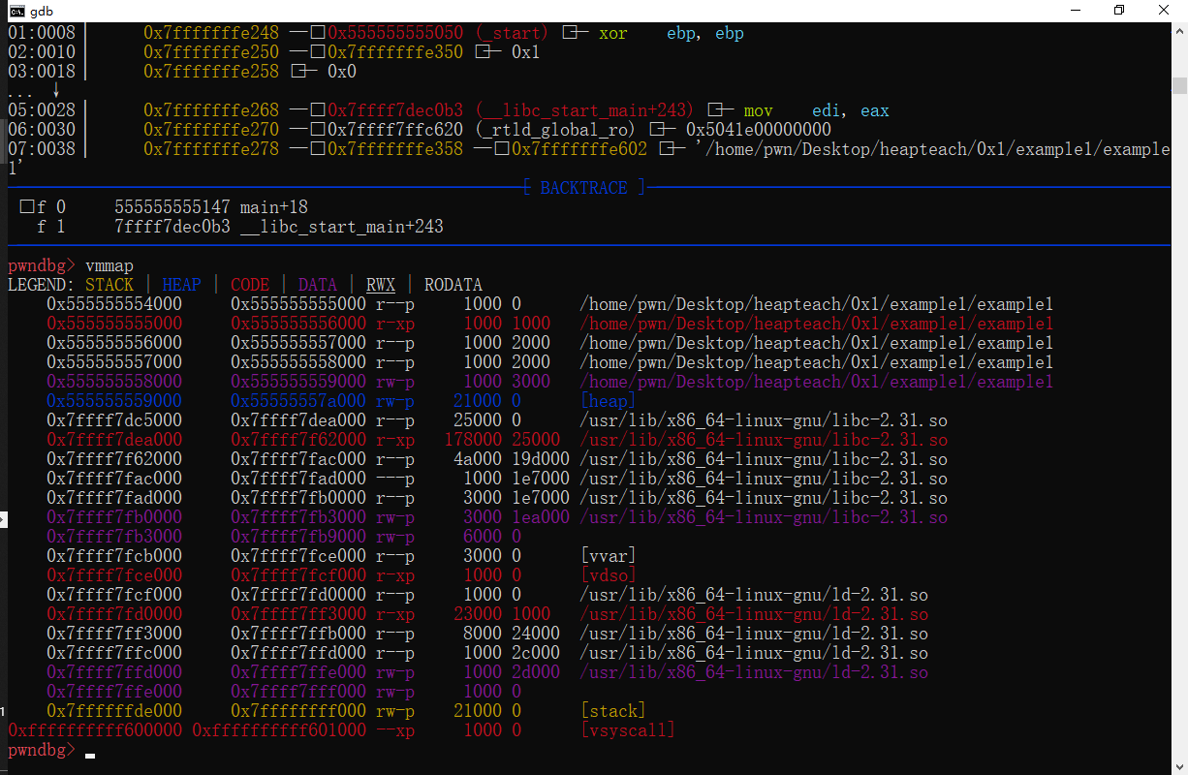Click the STACK legend label

pyautogui.click(x=109, y=285)
